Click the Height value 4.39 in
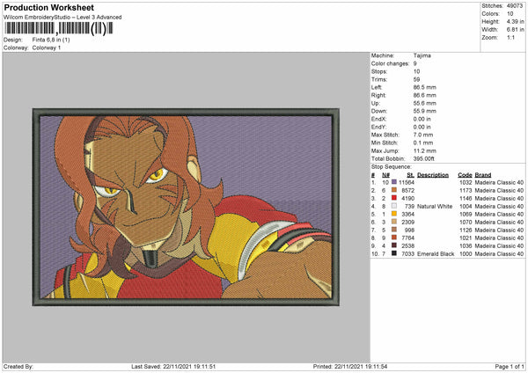The width and height of the screenshot is (528, 373). [515, 21]
